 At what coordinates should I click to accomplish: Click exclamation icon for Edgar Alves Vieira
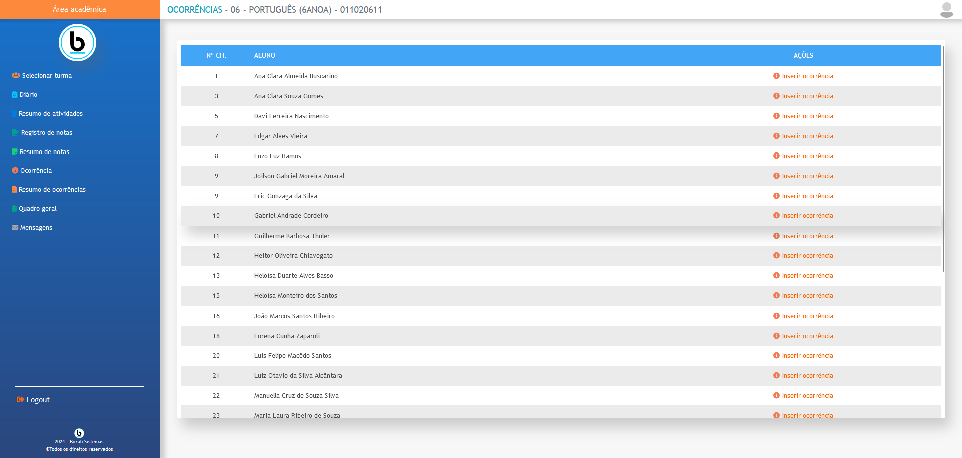(x=776, y=136)
